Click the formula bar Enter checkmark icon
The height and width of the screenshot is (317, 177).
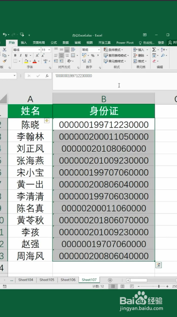click(38, 76)
